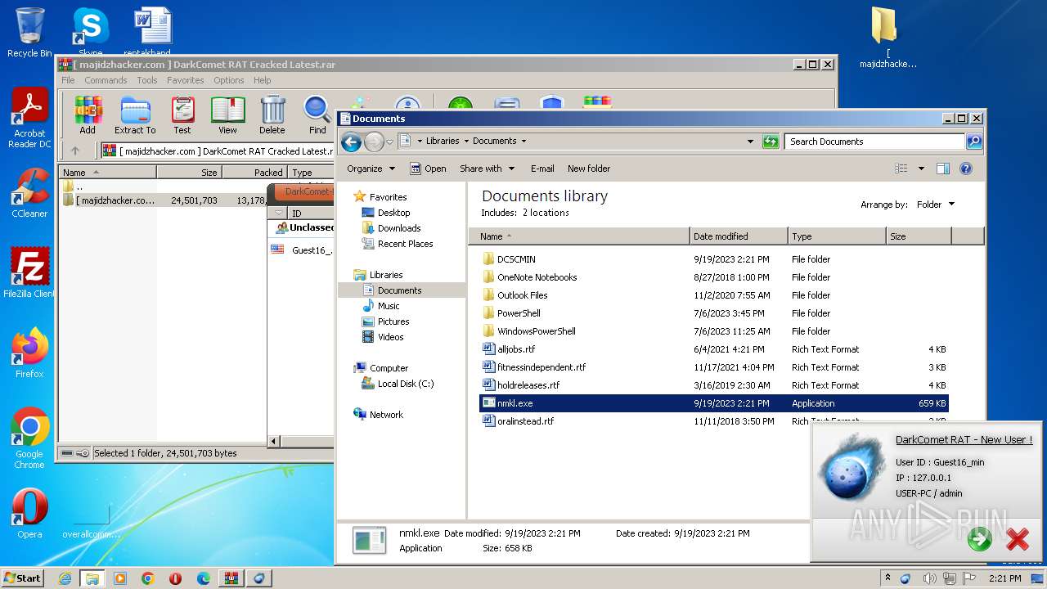The height and width of the screenshot is (589, 1047).
Task: Go back in Documents Explorer window
Action: 352,142
